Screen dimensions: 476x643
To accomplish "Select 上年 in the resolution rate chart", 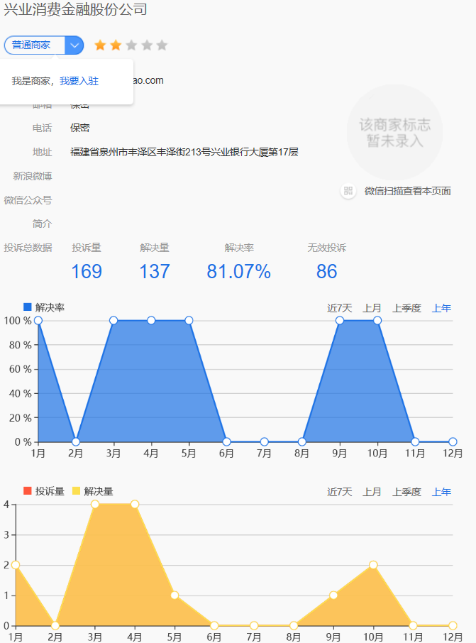I will (x=441, y=308).
